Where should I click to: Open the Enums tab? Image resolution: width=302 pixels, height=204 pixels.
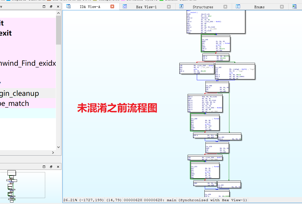pyautogui.click(x=259, y=7)
